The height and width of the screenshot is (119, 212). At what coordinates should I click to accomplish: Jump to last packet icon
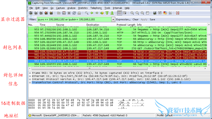[112, 13]
